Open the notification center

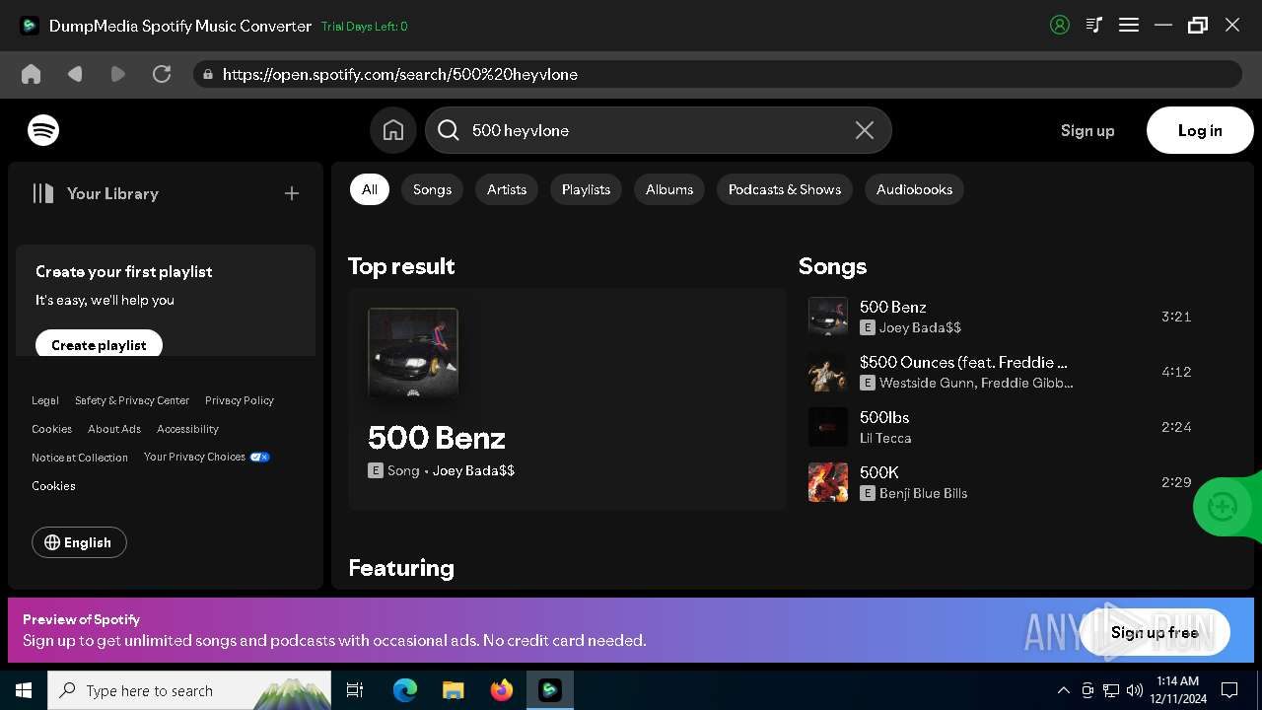click(x=1229, y=690)
